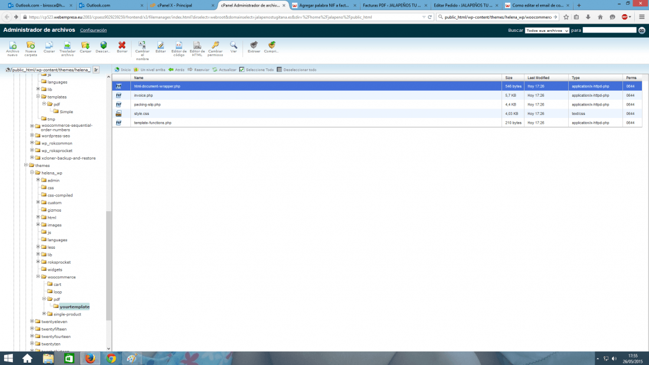Open File Explorer from taskbar

tap(48, 359)
